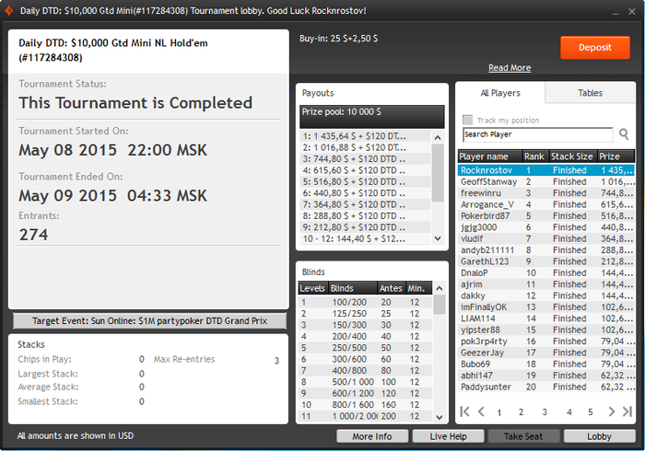Sort by Rank column header
Image resolution: width=645 pixels, height=451 pixels.
point(535,156)
